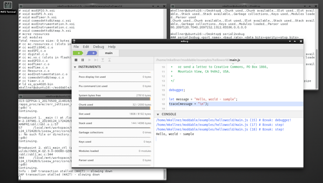
Task: Click line number 18 in code gutter
Action: point(163,104)
